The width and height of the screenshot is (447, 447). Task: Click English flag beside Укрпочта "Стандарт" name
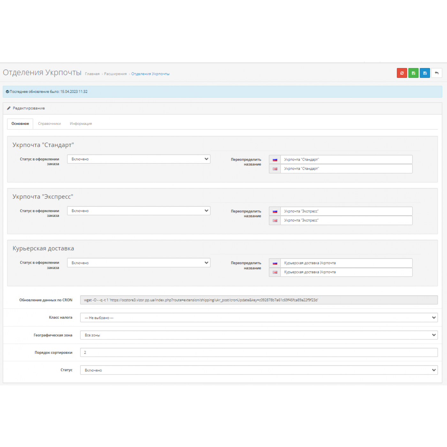point(275,169)
